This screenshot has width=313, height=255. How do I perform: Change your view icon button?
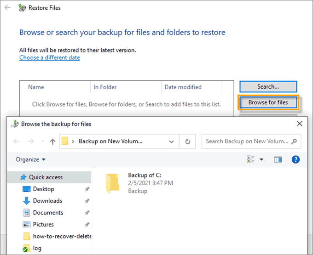251,159
